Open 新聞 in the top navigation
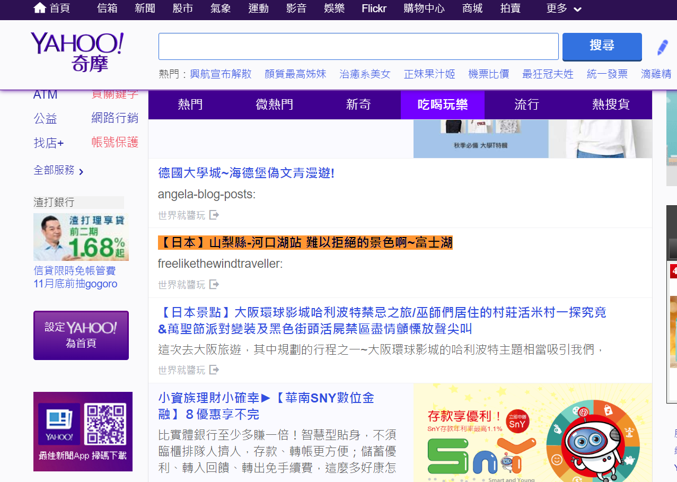The image size is (677, 482). coord(145,8)
